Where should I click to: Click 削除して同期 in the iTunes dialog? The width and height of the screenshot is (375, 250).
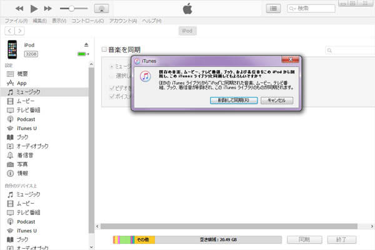coord(234,101)
